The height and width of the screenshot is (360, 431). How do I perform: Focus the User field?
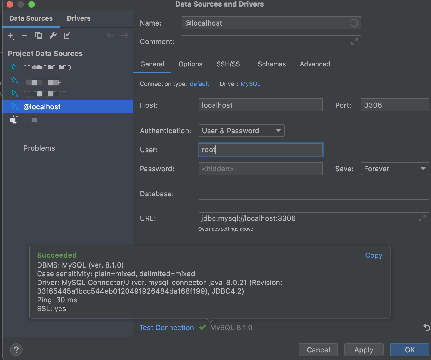[x=260, y=150]
